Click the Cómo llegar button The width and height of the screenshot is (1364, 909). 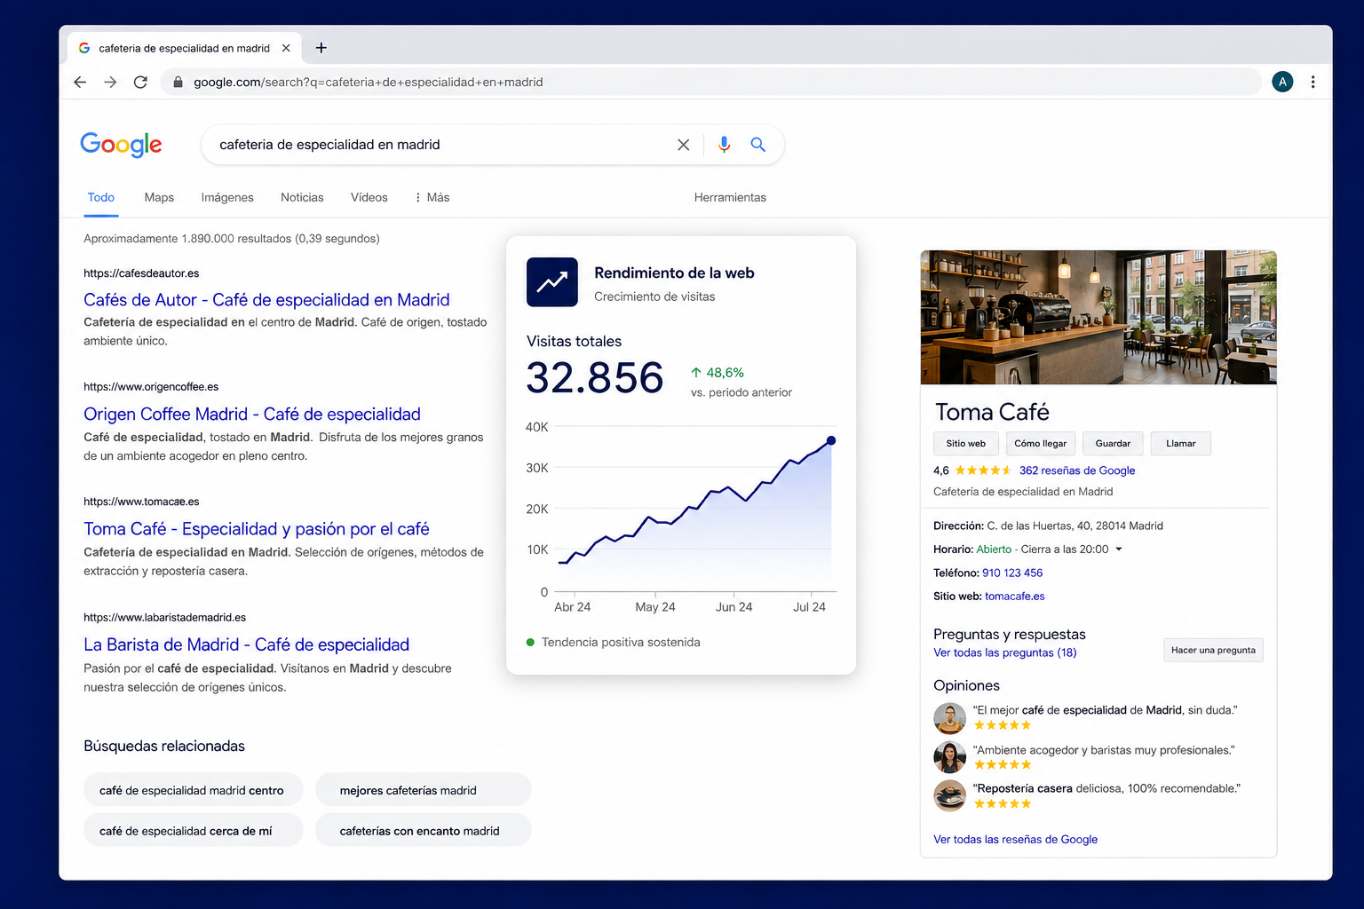[1040, 444]
